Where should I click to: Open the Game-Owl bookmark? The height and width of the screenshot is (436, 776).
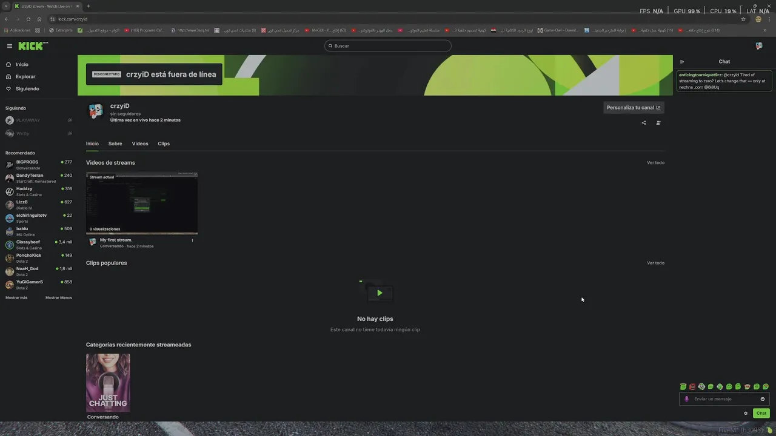click(558, 30)
